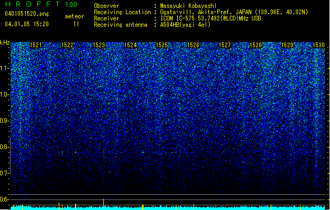330x210 pixels.
Task: Click the 1530 time axis label
Action: tap(318, 45)
